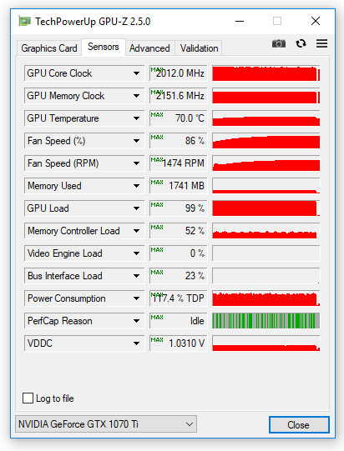Click the Idle PerfCap value
The width and height of the screenshot is (344, 451).
(x=179, y=321)
